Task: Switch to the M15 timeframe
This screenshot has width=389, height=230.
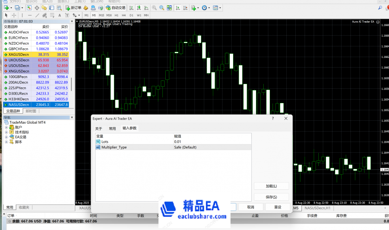Action: coord(101,15)
